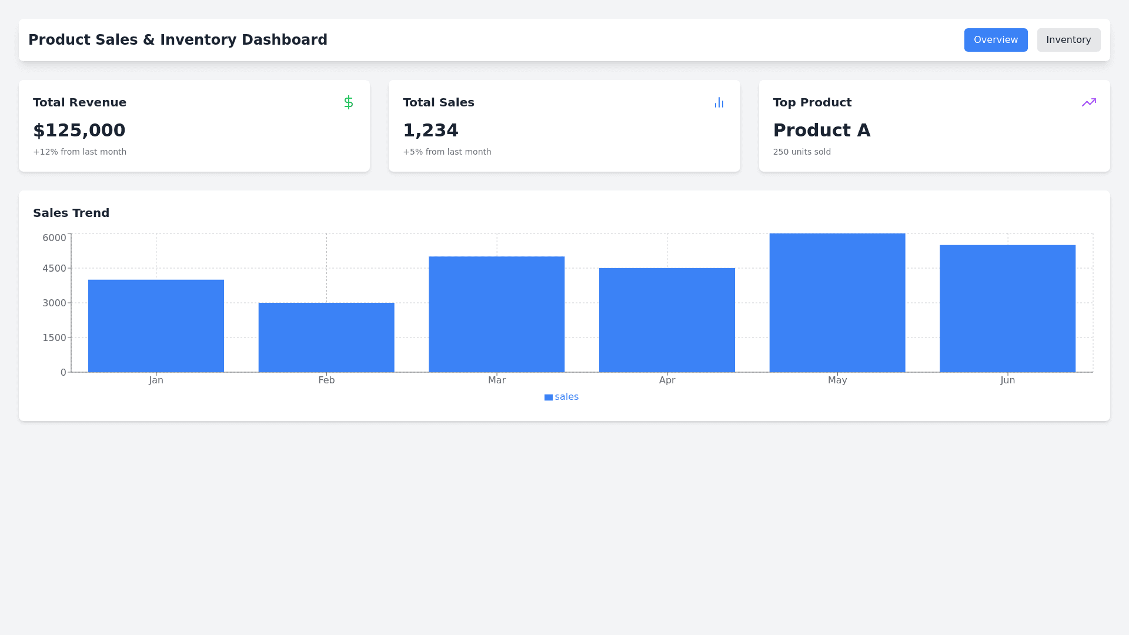Click the Product A heading
Viewport: 1129px width, 635px height.
tap(821, 131)
